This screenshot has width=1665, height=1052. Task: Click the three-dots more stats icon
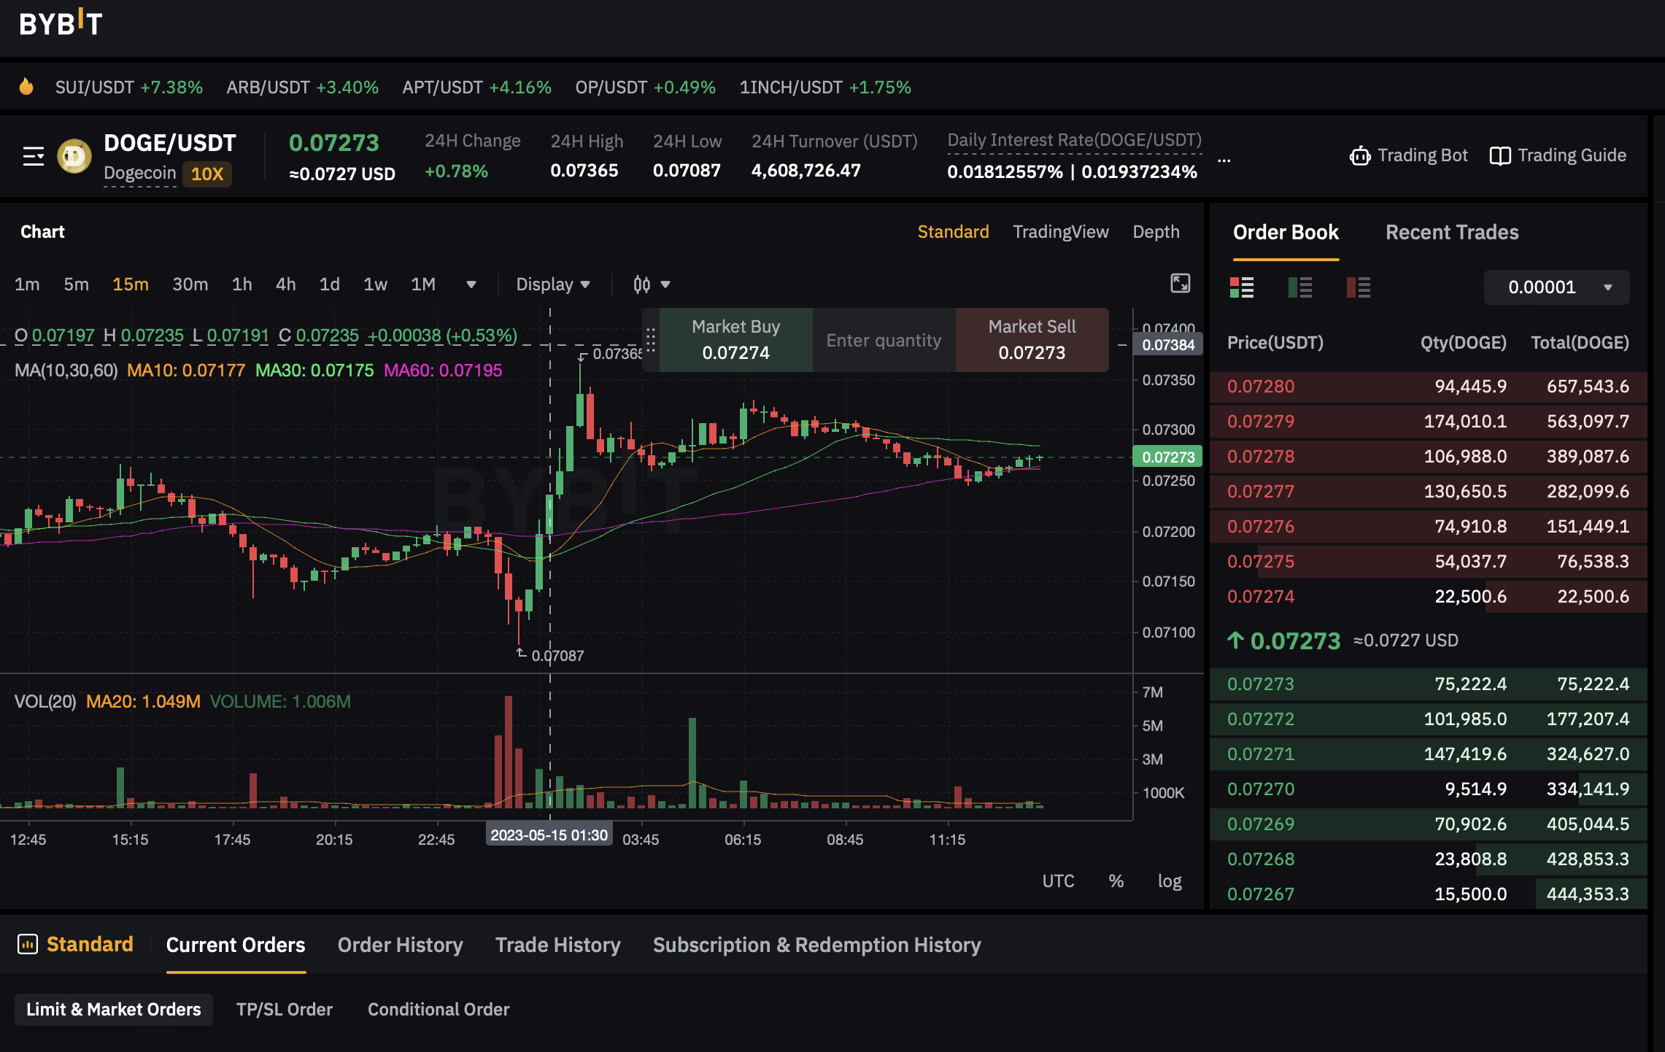tap(1224, 160)
